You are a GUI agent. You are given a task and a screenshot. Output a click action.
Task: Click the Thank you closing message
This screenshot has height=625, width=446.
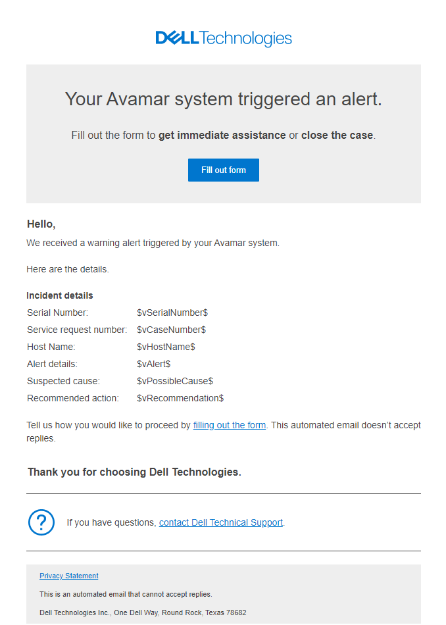[135, 472]
